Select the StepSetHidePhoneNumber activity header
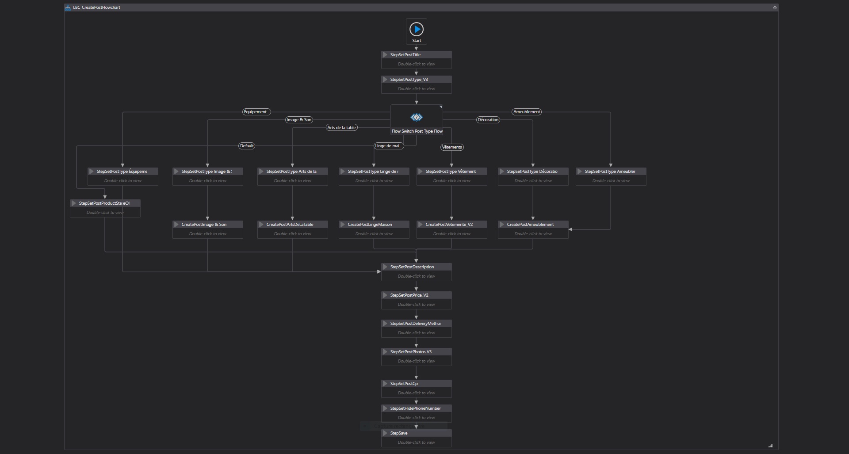 416,408
